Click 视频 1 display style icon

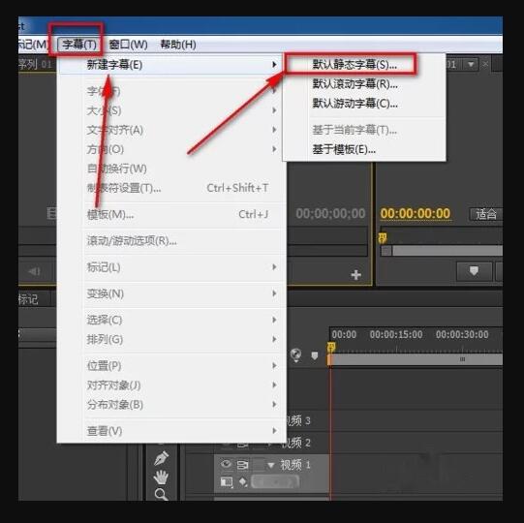[x=227, y=481]
